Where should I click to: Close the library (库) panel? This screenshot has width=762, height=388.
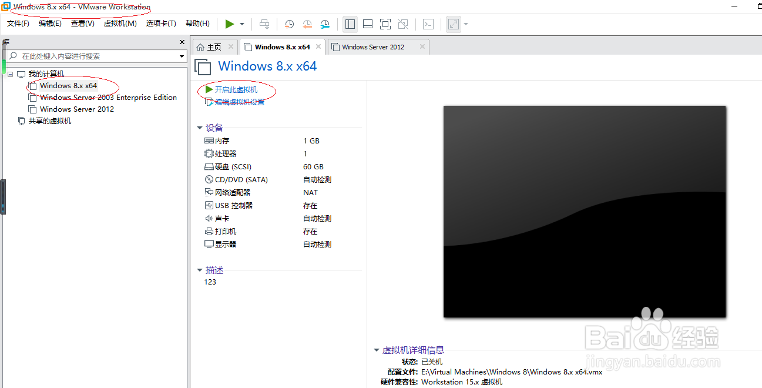(x=182, y=42)
